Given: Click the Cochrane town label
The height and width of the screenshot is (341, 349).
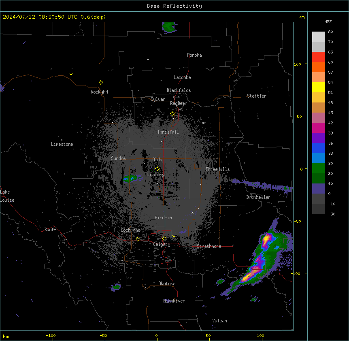Looking at the screenshot, I should (130, 230).
